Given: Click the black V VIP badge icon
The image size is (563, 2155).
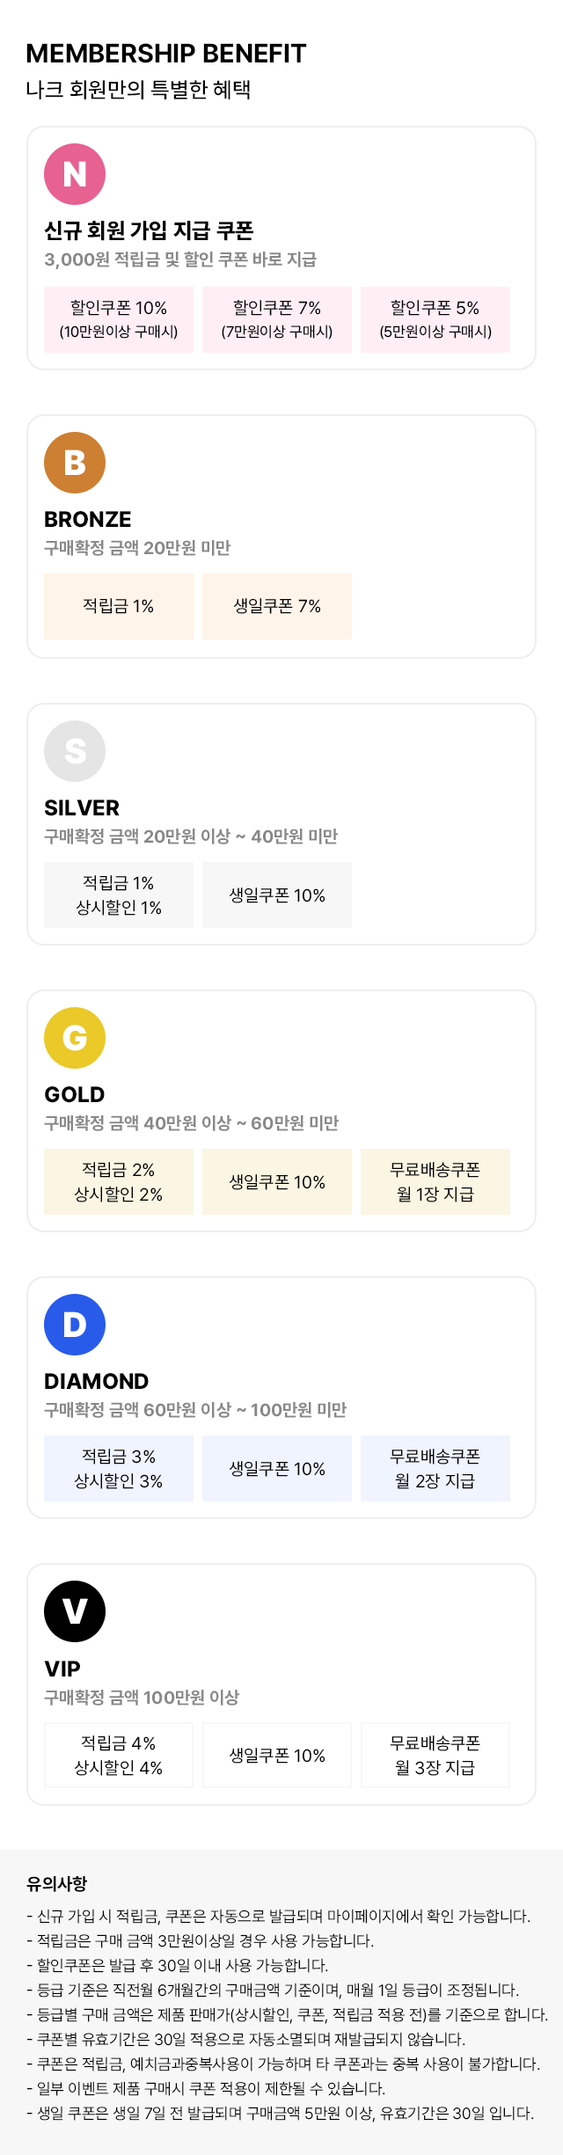Looking at the screenshot, I should pyautogui.click(x=75, y=1611).
